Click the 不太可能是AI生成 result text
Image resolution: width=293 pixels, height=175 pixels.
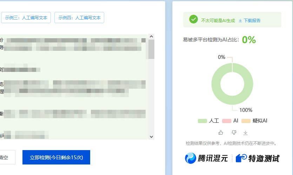[218, 21]
